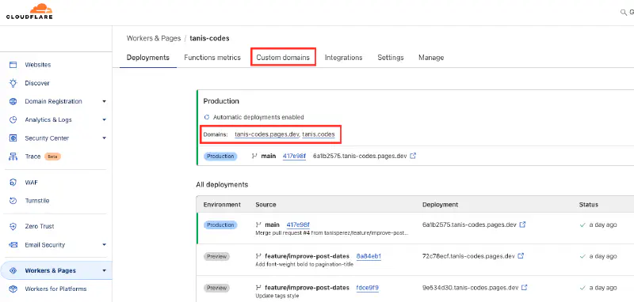
Task: Click the Domain Registration globe icon
Action: click(13, 102)
